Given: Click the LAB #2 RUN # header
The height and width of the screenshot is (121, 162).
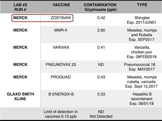Looking at the screenshot, I should click(20, 7).
